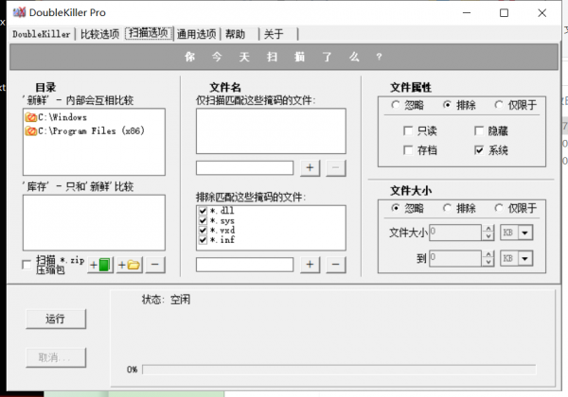Click the folder icon beside C:\Windows
The width and height of the screenshot is (568, 397).
coord(31,117)
